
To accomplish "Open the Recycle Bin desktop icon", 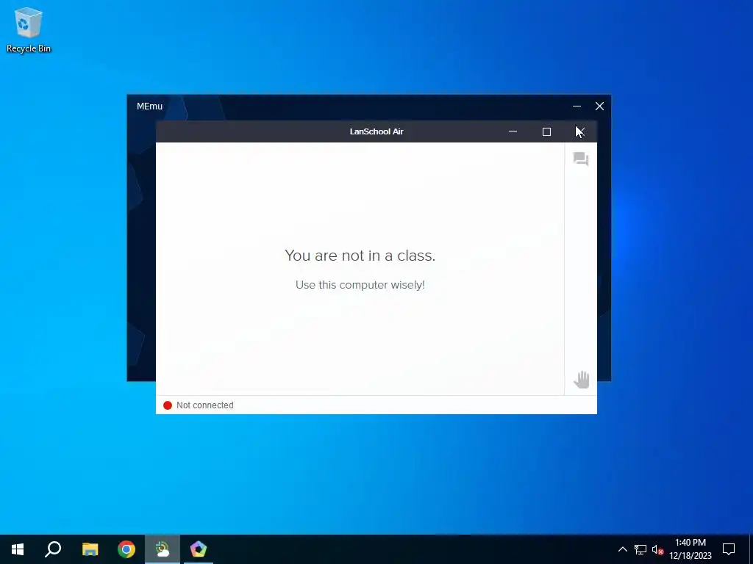I will point(29,29).
